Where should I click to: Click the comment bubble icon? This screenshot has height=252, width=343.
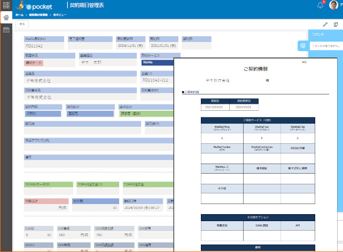point(303,46)
